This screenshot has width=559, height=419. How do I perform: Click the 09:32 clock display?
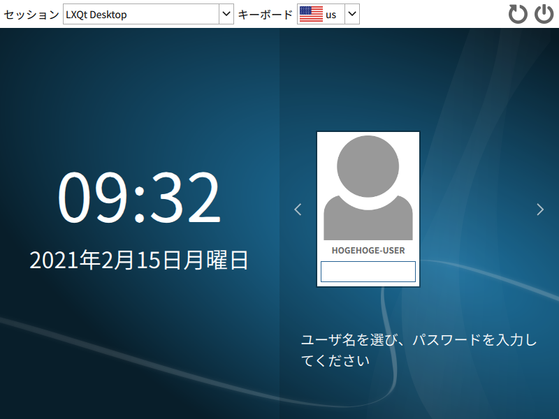139,197
